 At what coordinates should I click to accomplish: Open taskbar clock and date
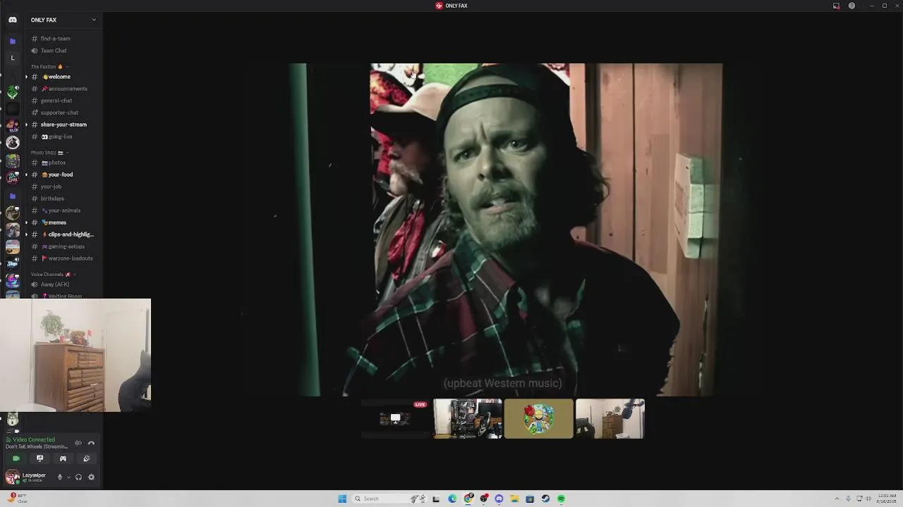pos(887,499)
